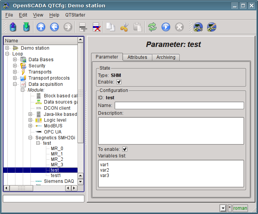Collapse the Data acquisition tree node
Image resolution: width=258 pixels, height=214 pixels.
point(15,84)
